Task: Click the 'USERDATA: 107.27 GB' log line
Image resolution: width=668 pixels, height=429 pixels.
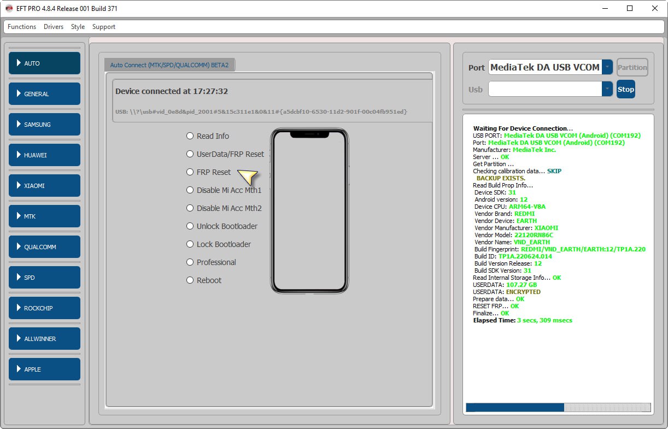Action: point(505,285)
